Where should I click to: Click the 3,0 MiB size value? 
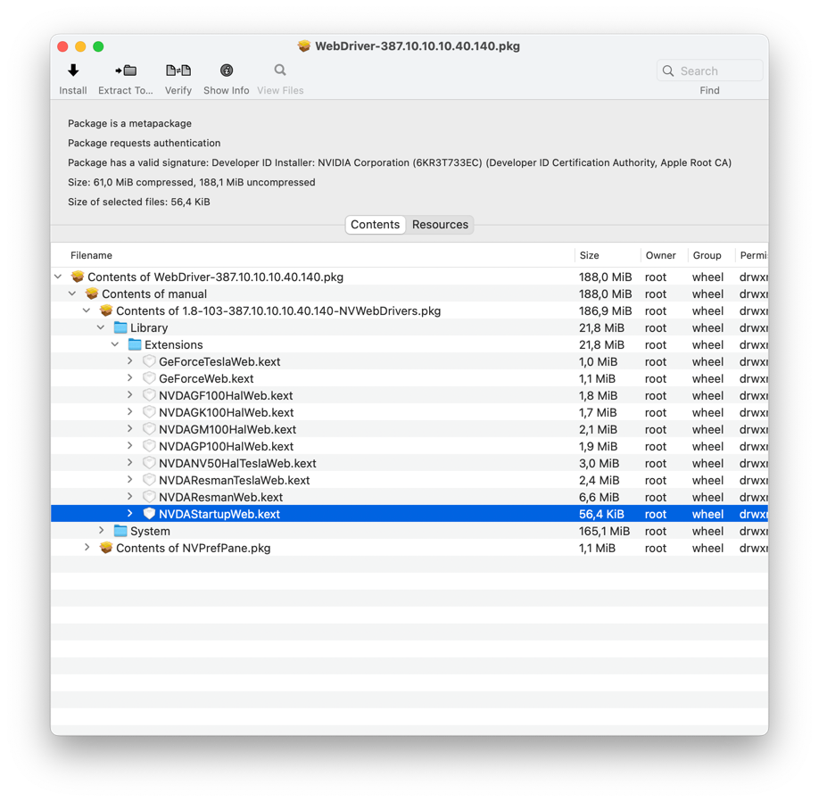(x=599, y=463)
